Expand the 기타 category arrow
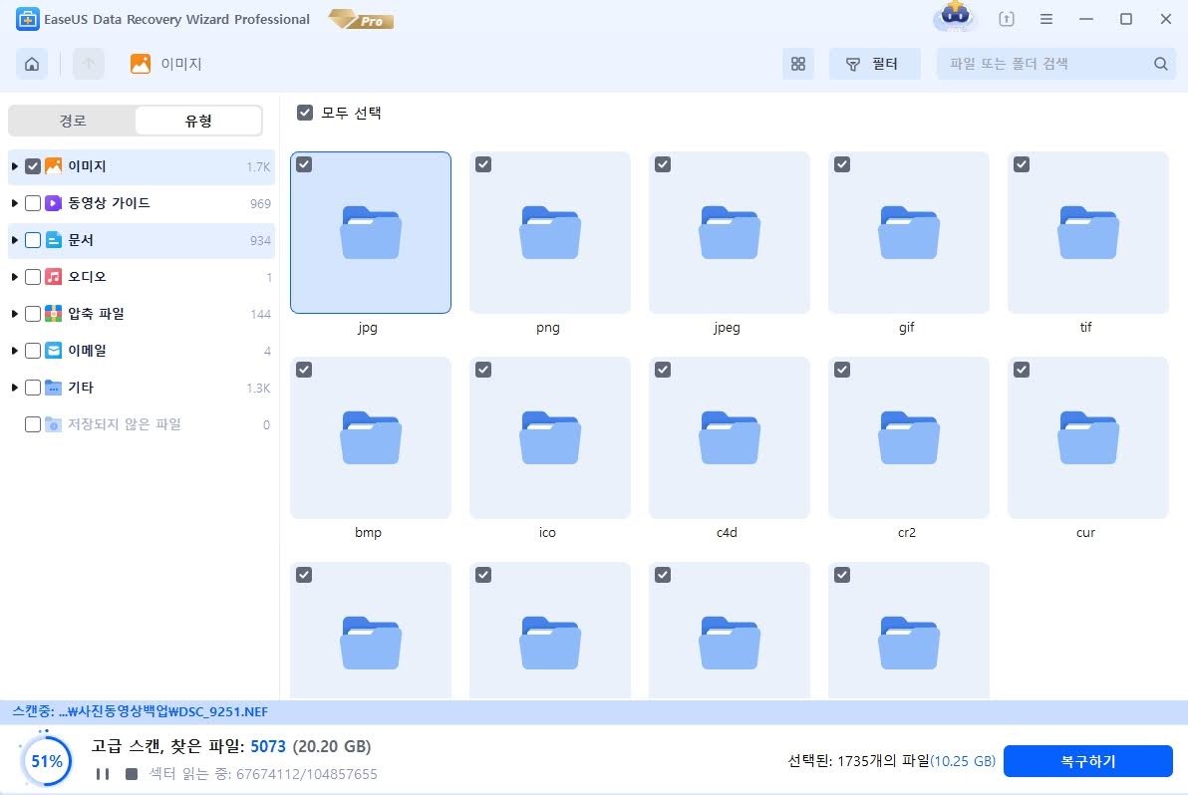Image resolution: width=1188 pixels, height=795 pixels. [14, 388]
